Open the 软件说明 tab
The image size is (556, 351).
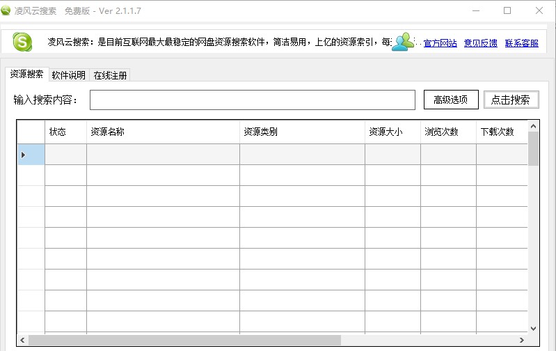[x=68, y=75]
